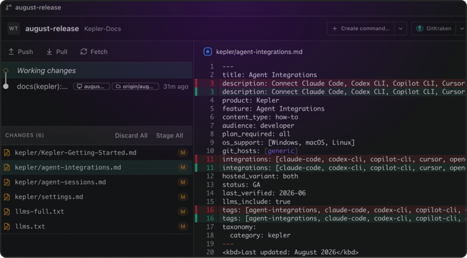
Task: Click the category: kepler line
Action: click(260, 235)
